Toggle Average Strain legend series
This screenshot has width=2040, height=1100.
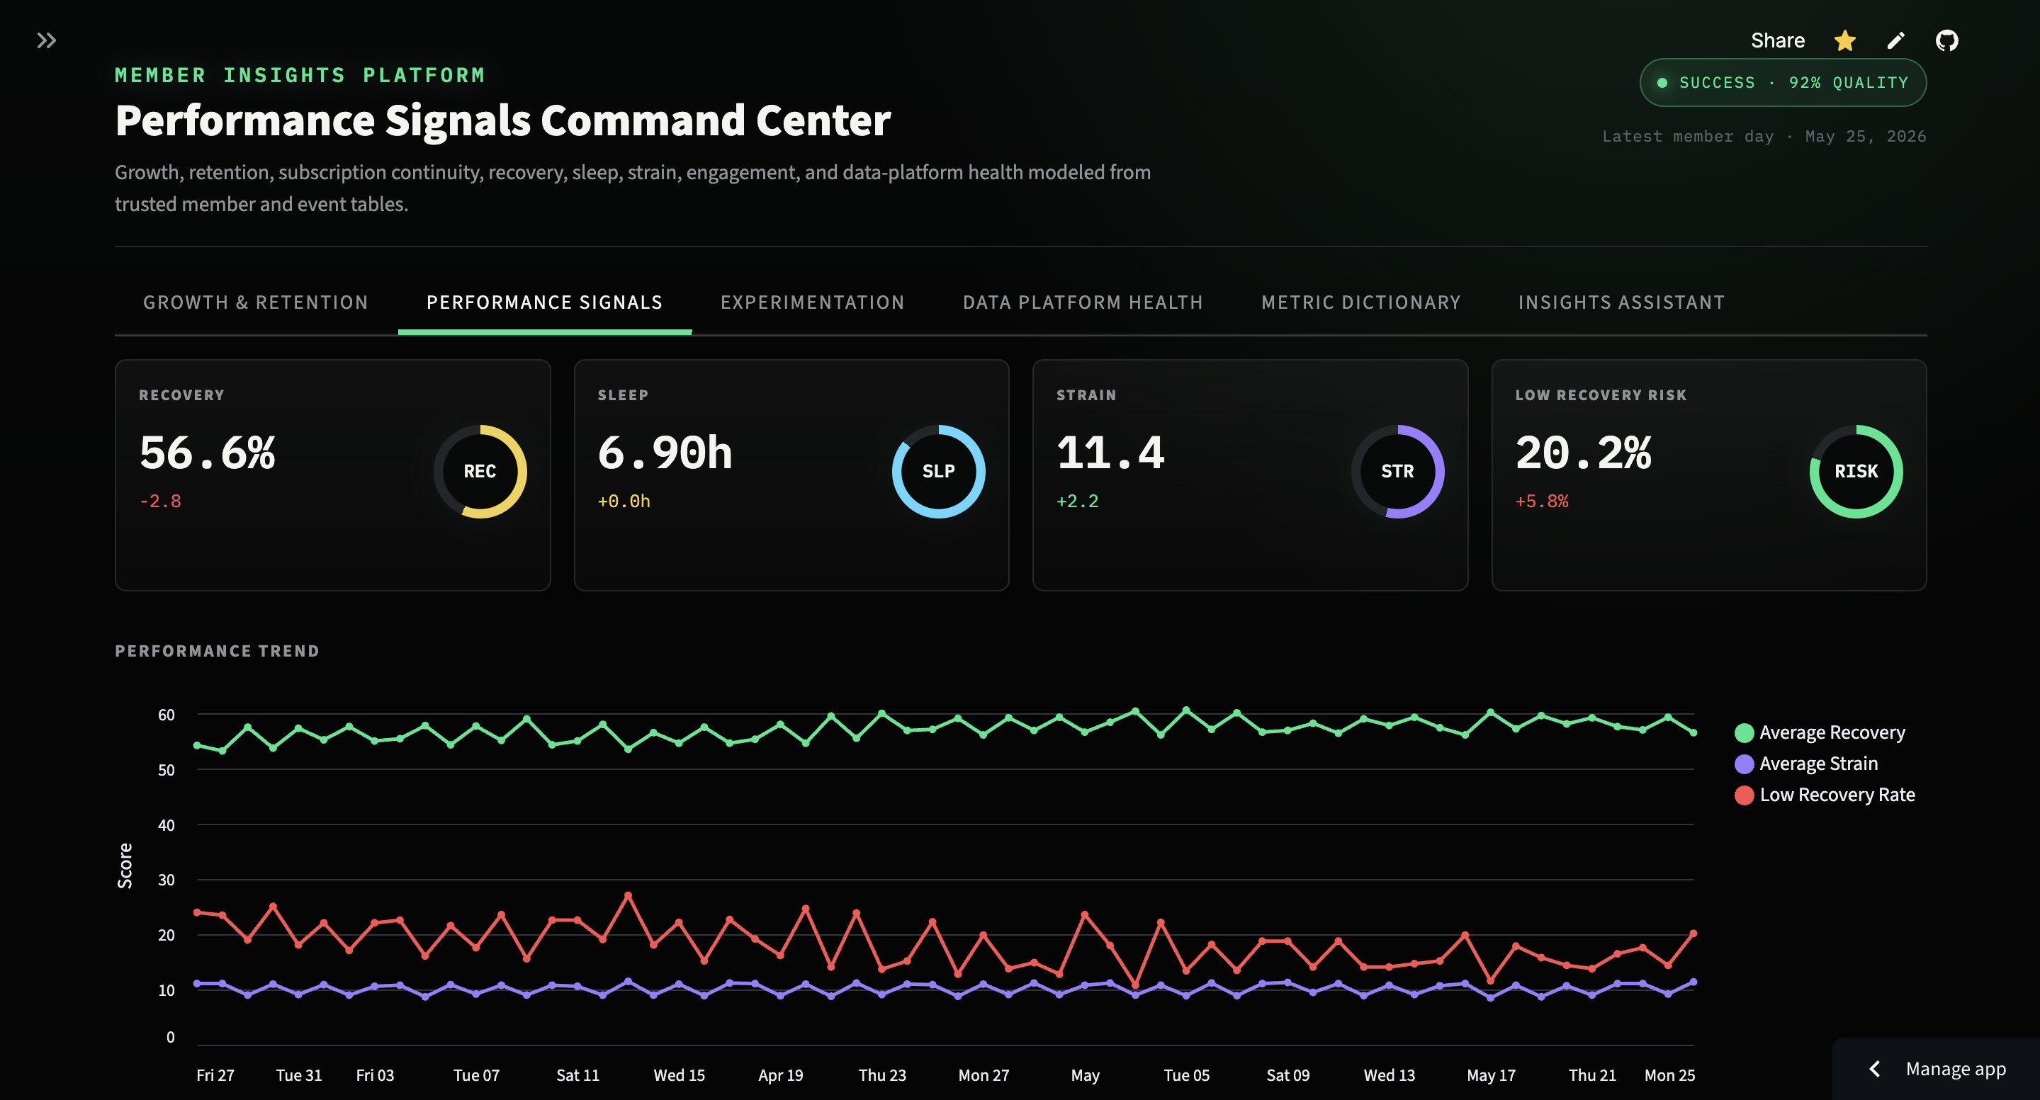point(1806,764)
